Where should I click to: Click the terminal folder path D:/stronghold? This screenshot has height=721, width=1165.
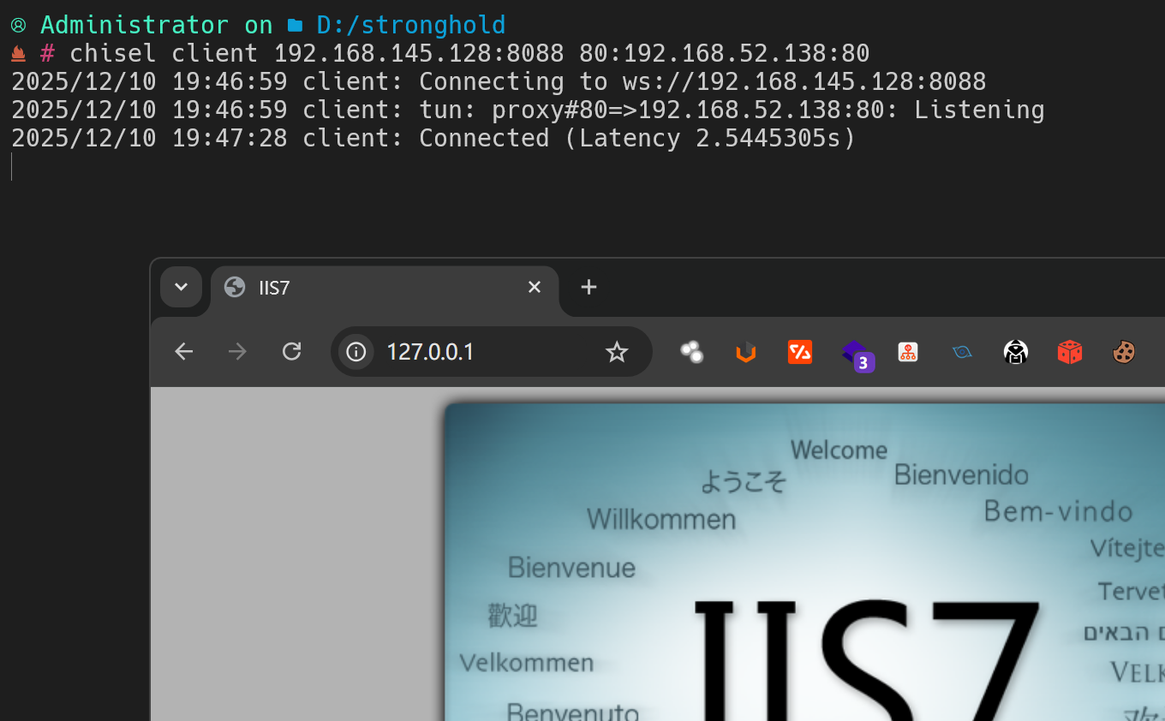point(411,25)
